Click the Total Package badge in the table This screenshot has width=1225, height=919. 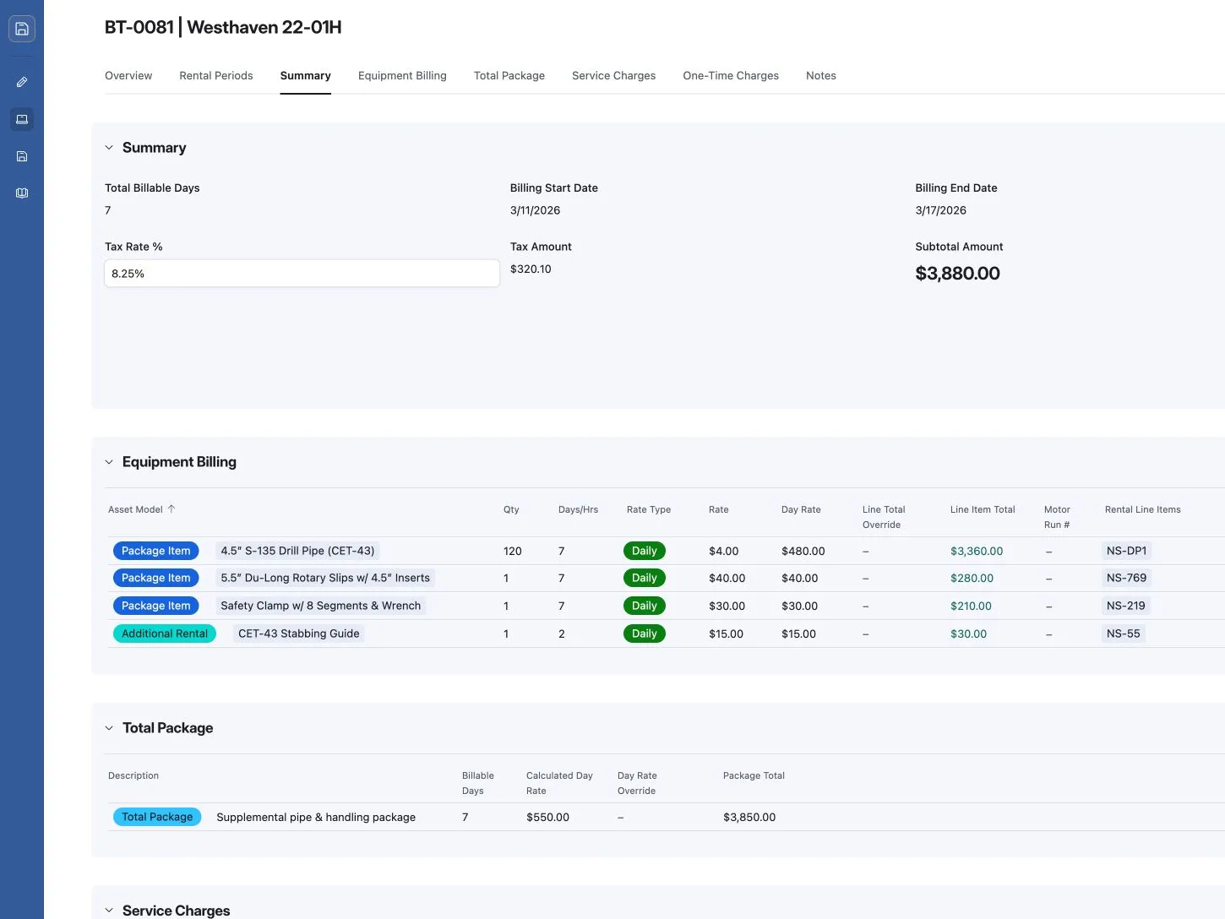tap(157, 817)
